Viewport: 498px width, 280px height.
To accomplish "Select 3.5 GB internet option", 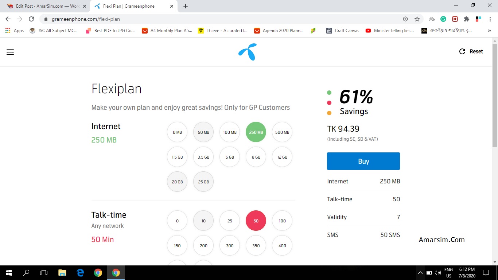I will click(x=203, y=157).
